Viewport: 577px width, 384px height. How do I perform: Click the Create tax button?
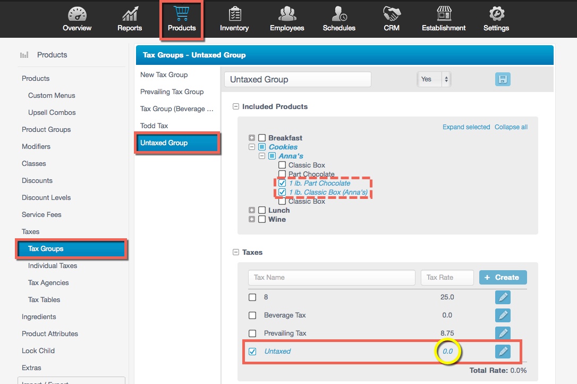pyautogui.click(x=503, y=278)
